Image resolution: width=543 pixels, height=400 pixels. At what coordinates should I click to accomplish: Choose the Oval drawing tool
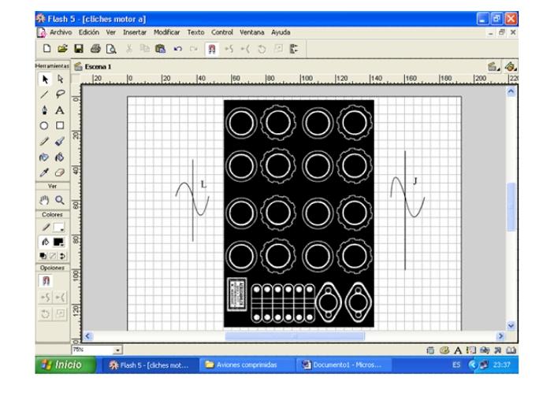click(x=44, y=125)
